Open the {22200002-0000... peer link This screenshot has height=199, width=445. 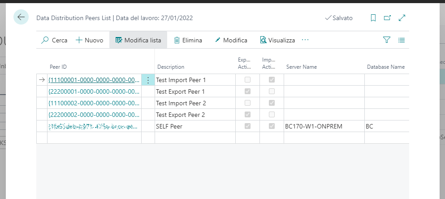(94, 115)
